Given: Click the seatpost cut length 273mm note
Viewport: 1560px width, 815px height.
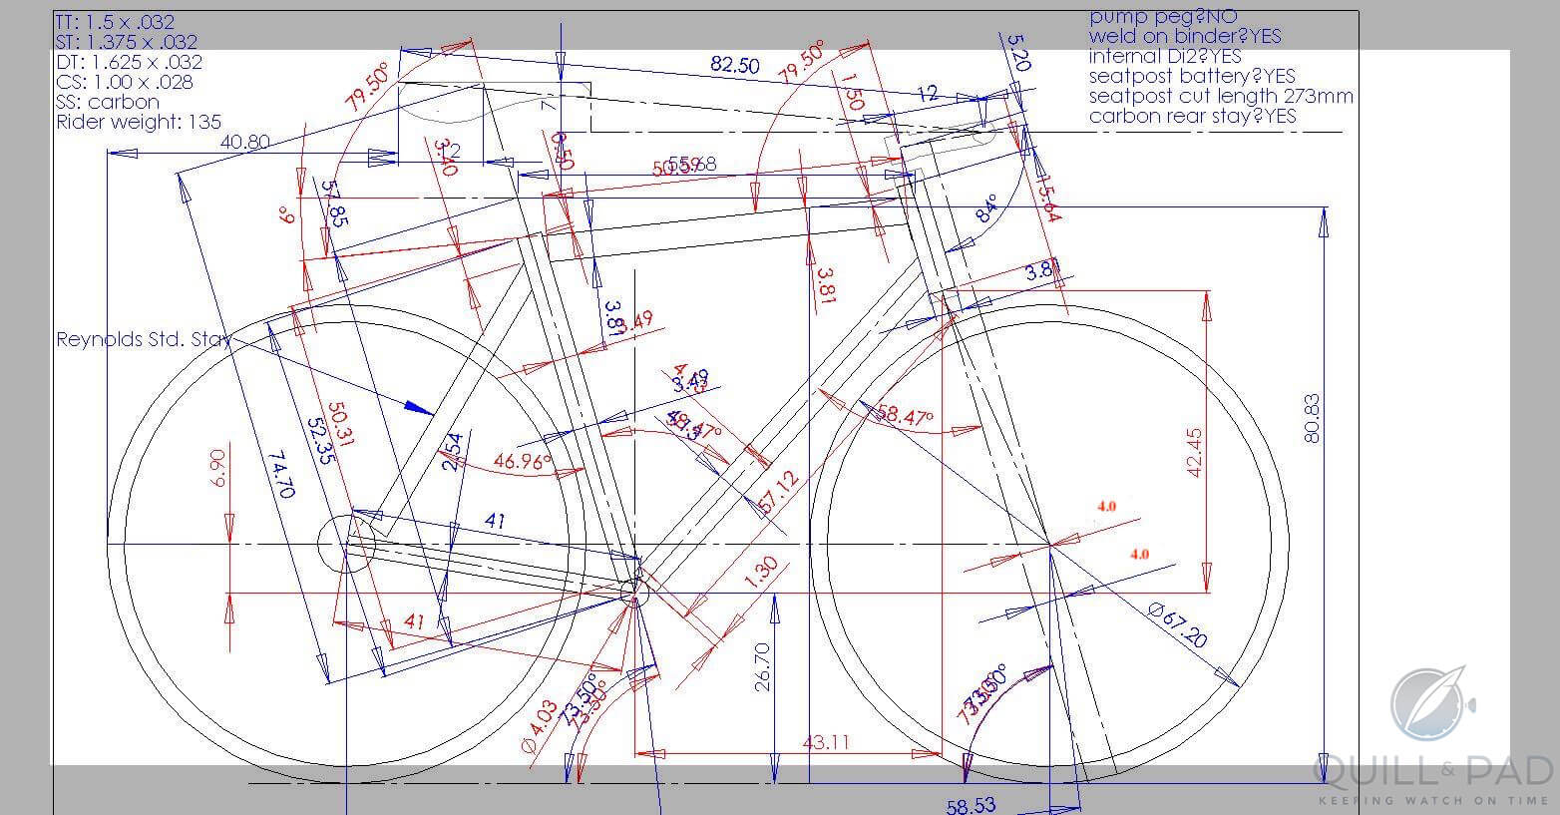Looking at the screenshot, I should 1221,96.
